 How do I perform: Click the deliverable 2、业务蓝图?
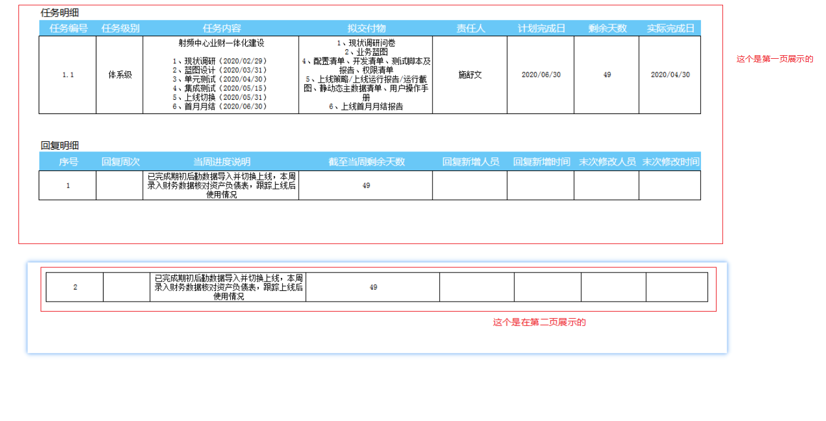pyautogui.click(x=366, y=52)
